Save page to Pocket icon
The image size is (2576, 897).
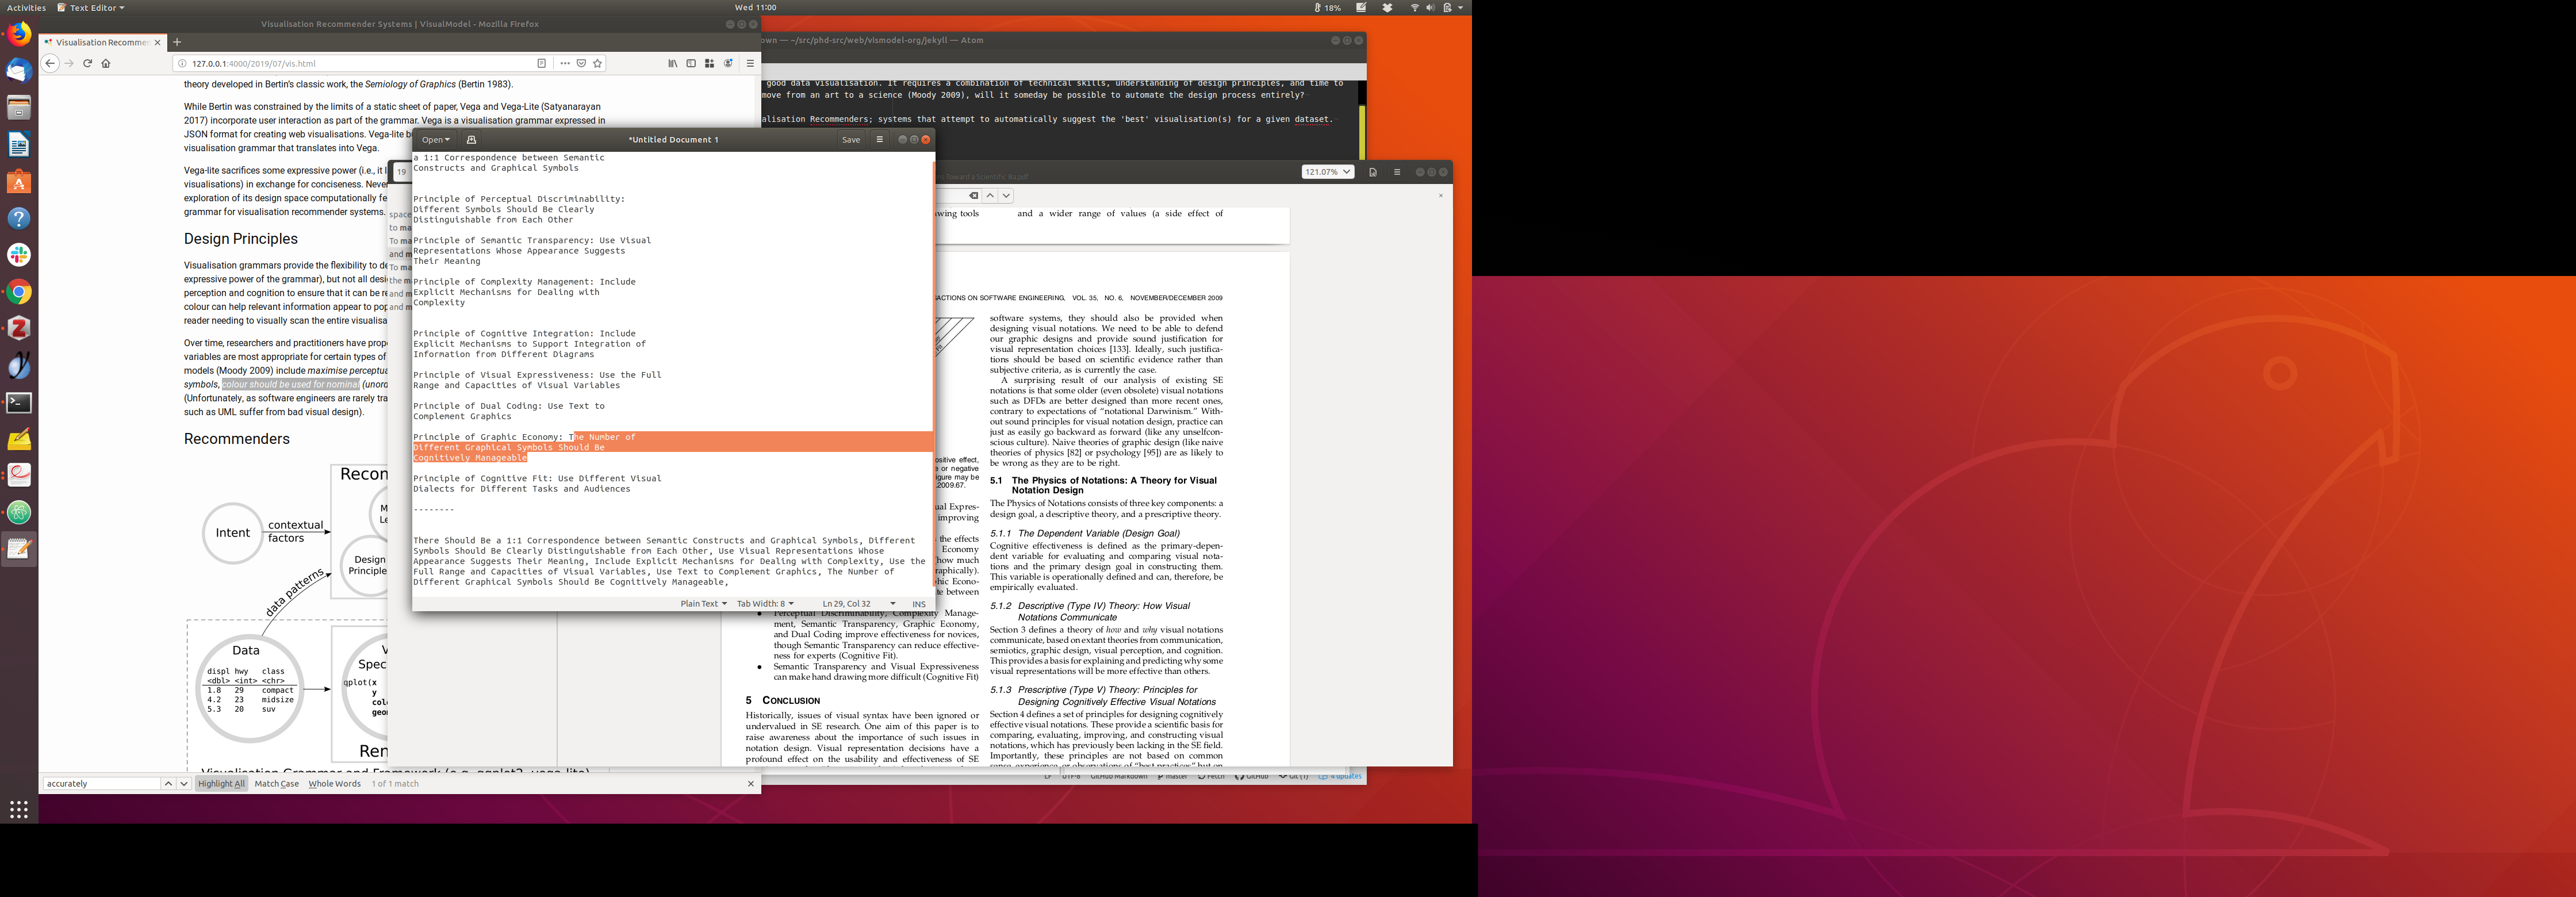pos(581,63)
